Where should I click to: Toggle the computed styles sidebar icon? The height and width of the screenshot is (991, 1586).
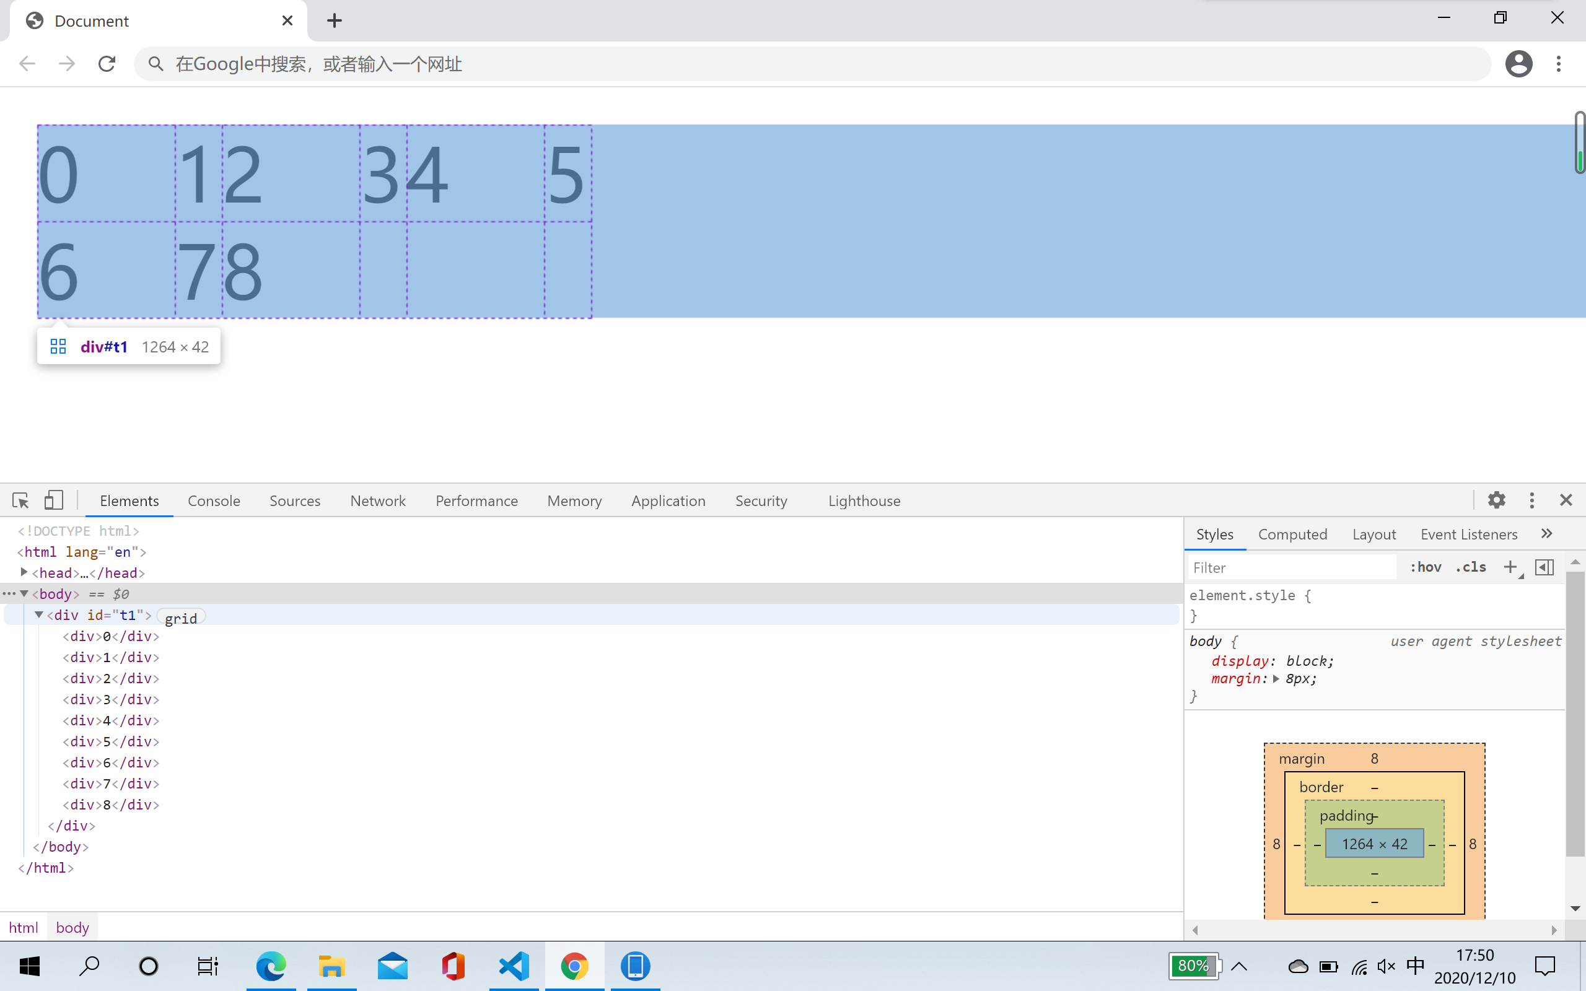point(1544,567)
